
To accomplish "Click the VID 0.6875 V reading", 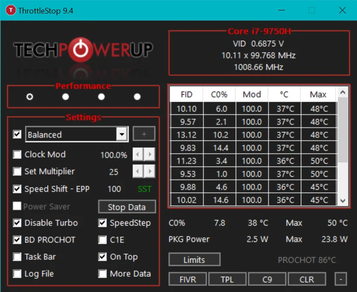I will coord(258,43).
